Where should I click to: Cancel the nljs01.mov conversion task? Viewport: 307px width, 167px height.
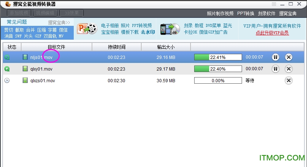click(288, 57)
